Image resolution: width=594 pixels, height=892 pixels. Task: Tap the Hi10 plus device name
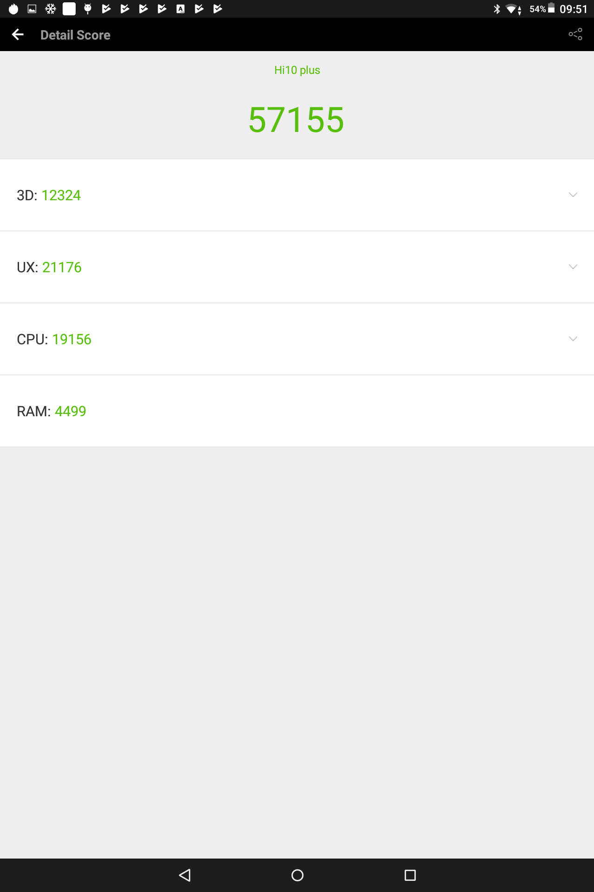[x=297, y=70]
